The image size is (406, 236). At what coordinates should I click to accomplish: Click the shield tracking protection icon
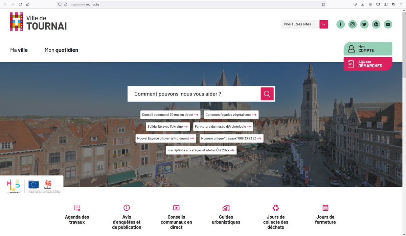[60, 4]
